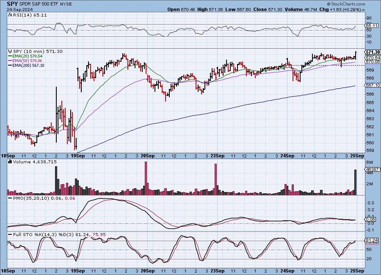Click the RSI line-chart icon beside RSI(14)

point(10,15)
